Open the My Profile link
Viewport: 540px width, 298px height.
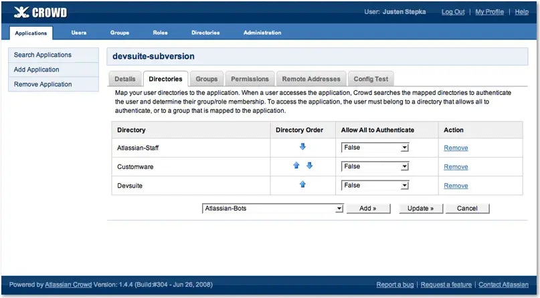(x=489, y=11)
